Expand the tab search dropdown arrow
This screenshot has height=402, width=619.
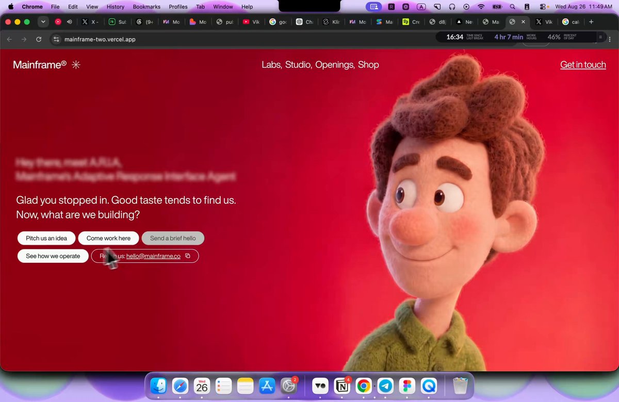43,22
